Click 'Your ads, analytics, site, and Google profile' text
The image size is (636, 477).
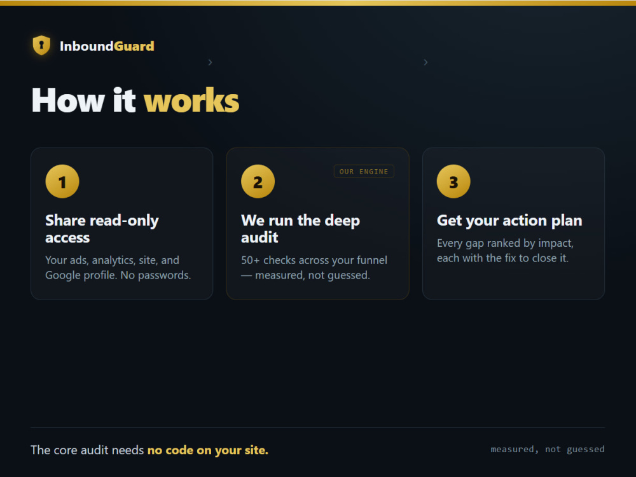118,268
